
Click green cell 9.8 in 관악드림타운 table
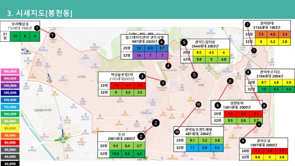coord(199,59)
